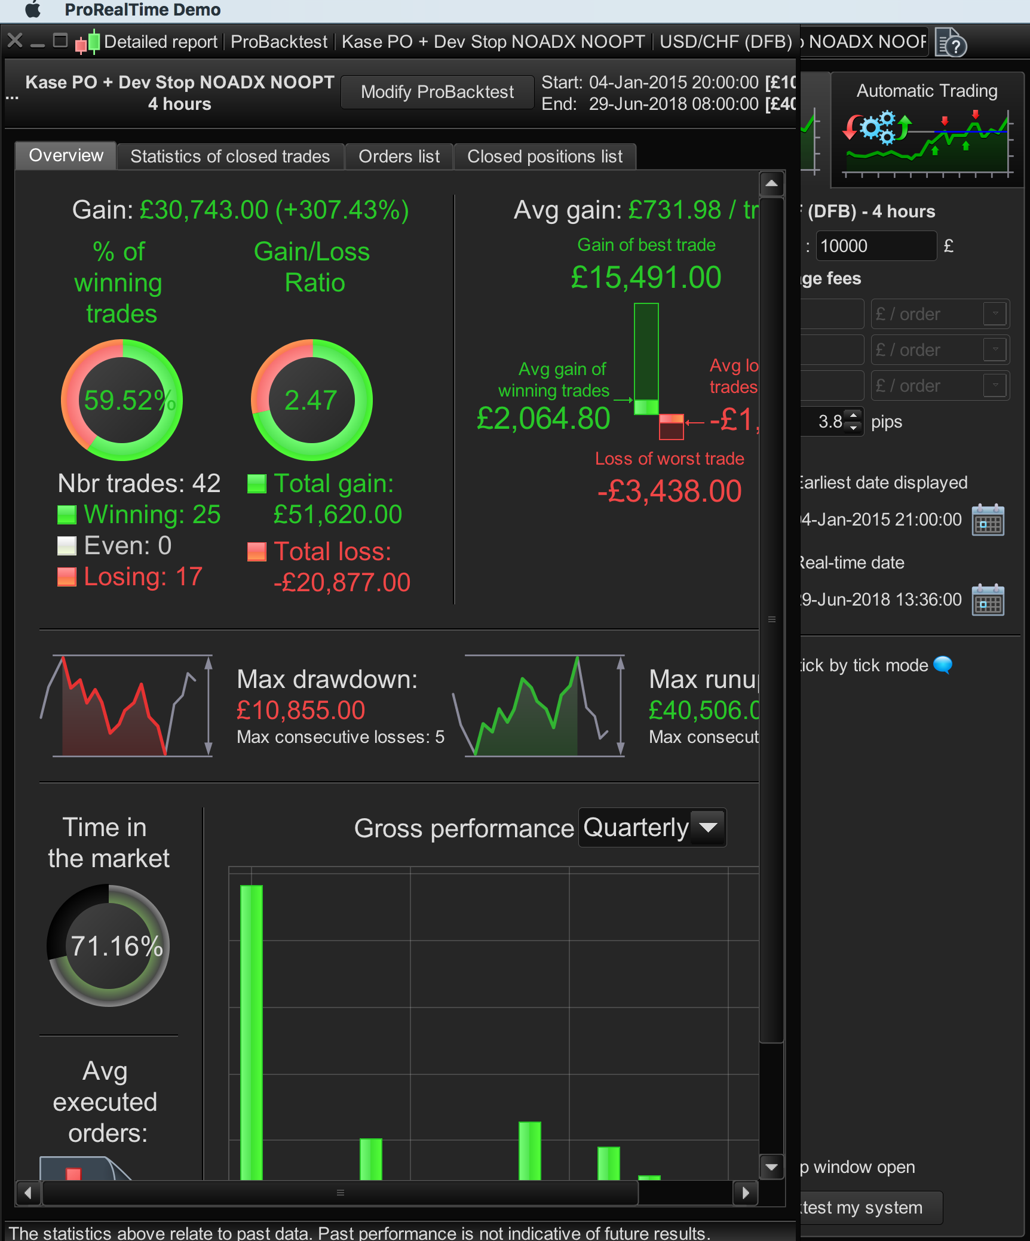Increase the spread pips value with up arrow

point(854,415)
